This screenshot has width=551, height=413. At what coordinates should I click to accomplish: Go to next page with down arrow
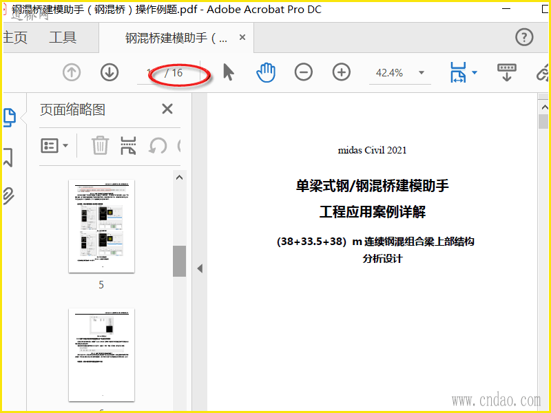pyautogui.click(x=110, y=73)
